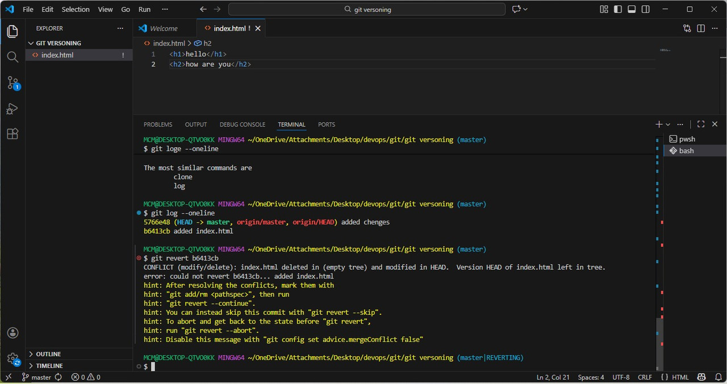727x384 pixels.
Task: Open the View menu
Action: tap(105, 9)
